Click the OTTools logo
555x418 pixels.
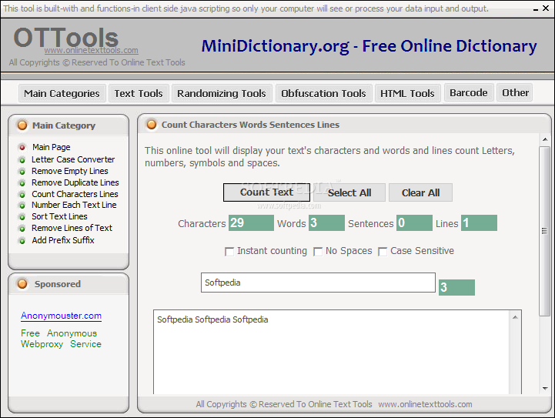click(x=66, y=38)
